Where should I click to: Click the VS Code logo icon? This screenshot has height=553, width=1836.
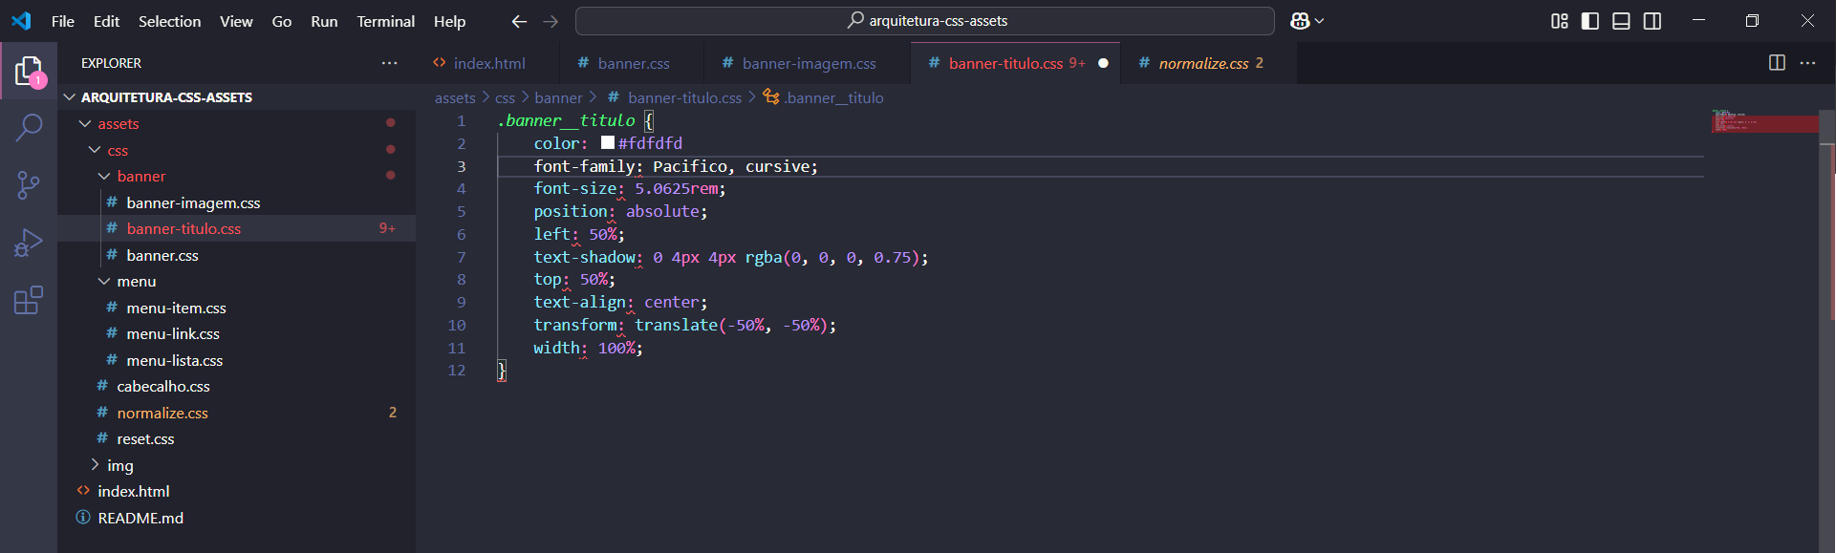click(21, 21)
